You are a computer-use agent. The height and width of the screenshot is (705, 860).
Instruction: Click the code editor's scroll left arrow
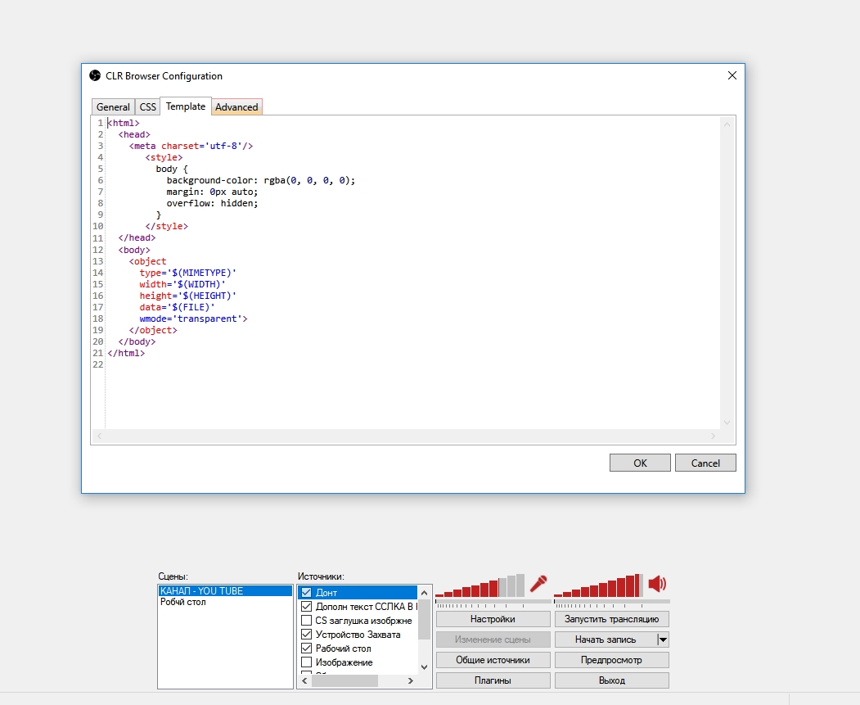point(99,436)
